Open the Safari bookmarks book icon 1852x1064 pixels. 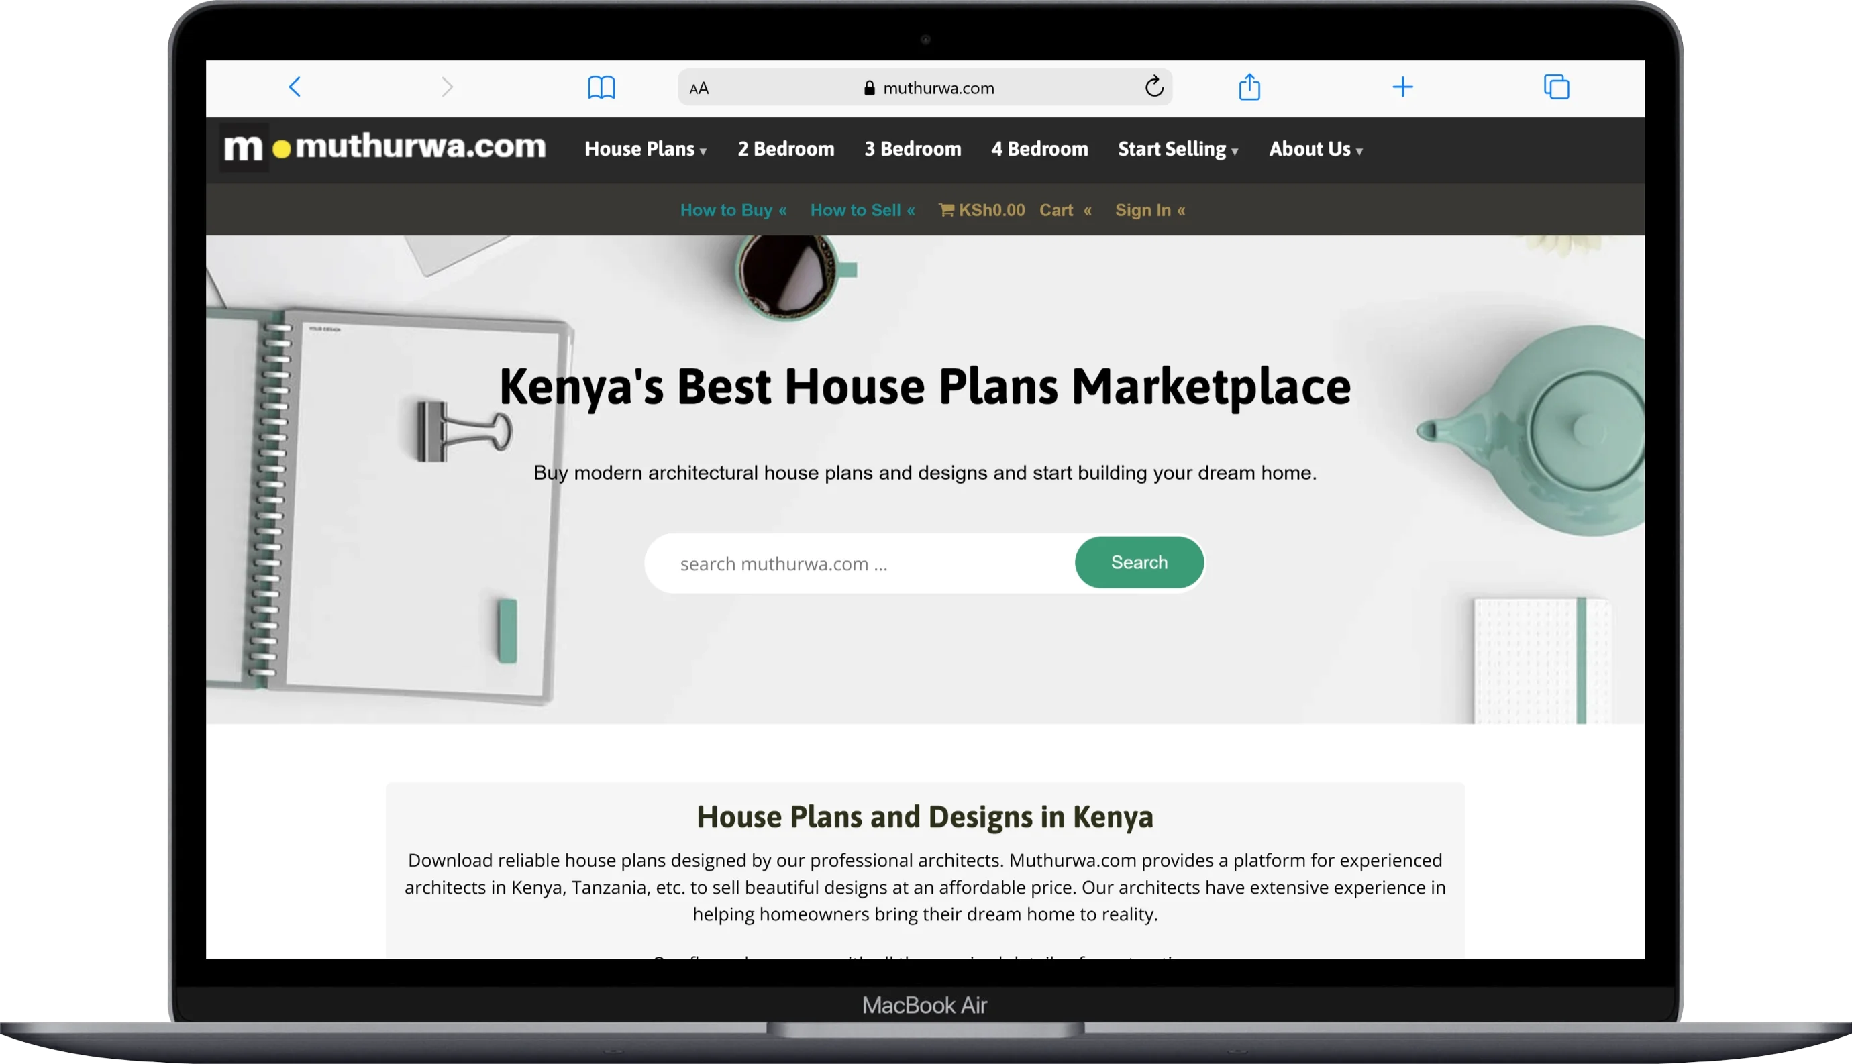coord(601,88)
